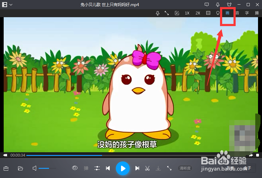The image size is (262, 178).
Task: Toggle always-on-top pin in toolbar
Action: point(158,13)
